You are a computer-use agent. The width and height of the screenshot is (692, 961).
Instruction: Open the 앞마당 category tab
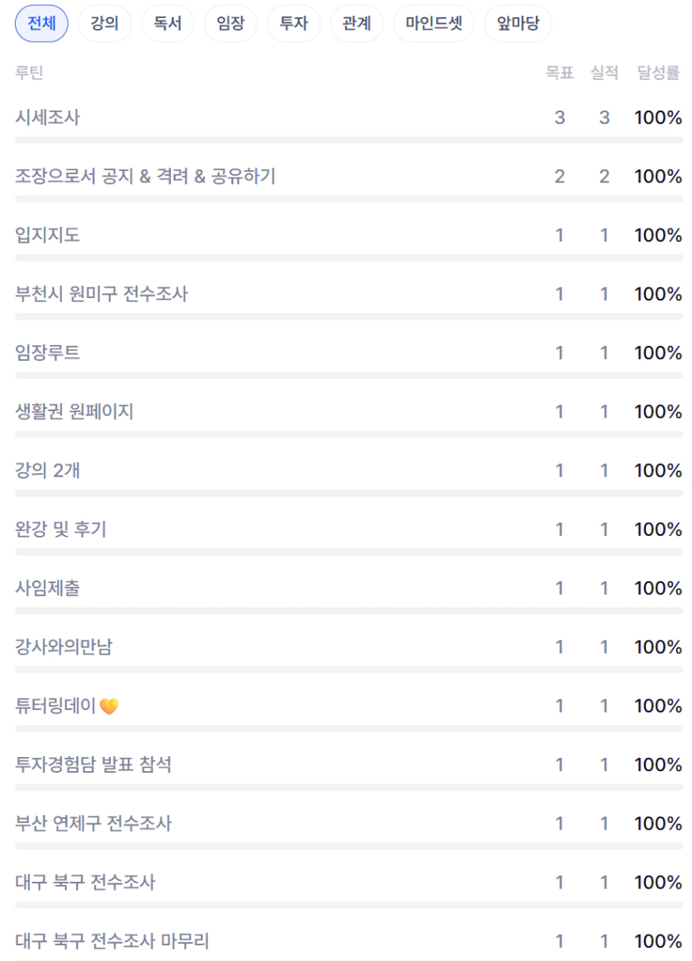[518, 24]
